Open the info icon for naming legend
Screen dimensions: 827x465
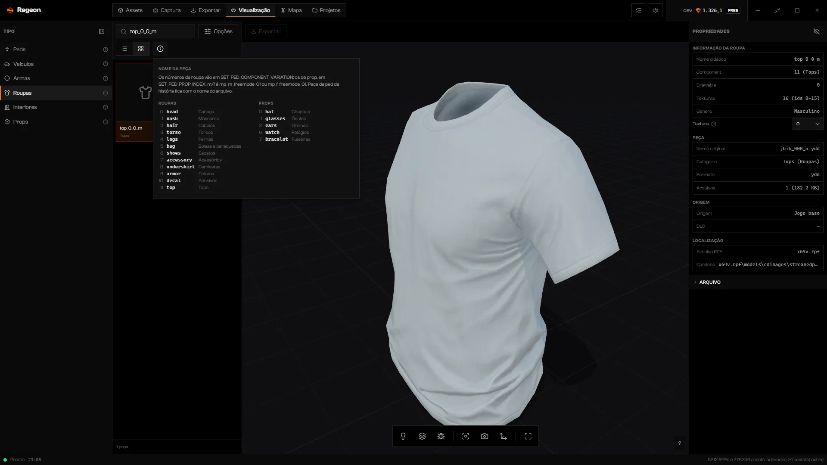tap(160, 49)
